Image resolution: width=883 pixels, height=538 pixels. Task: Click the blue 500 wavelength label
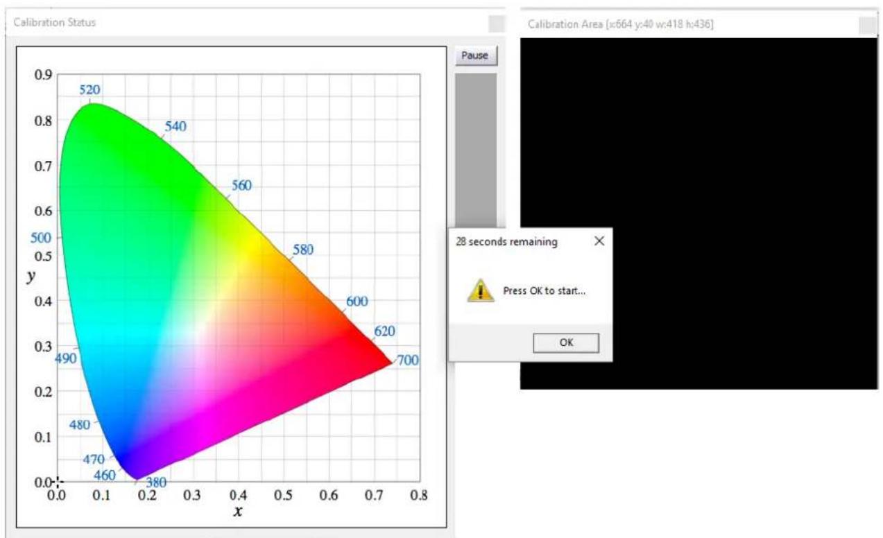(x=42, y=237)
